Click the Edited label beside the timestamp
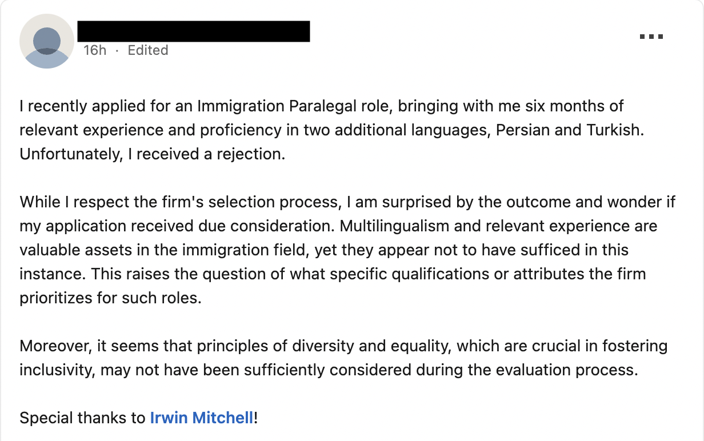The width and height of the screenshot is (704, 441). [148, 50]
